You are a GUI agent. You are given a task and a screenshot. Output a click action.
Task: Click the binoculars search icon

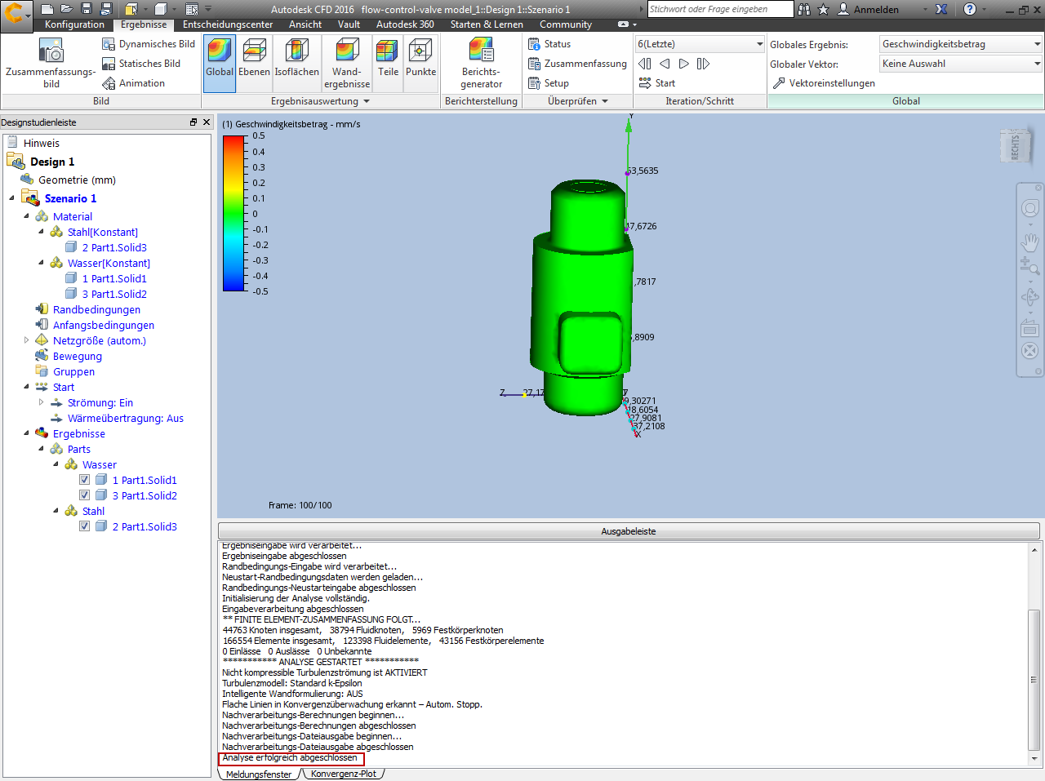pyautogui.click(x=804, y=9)
